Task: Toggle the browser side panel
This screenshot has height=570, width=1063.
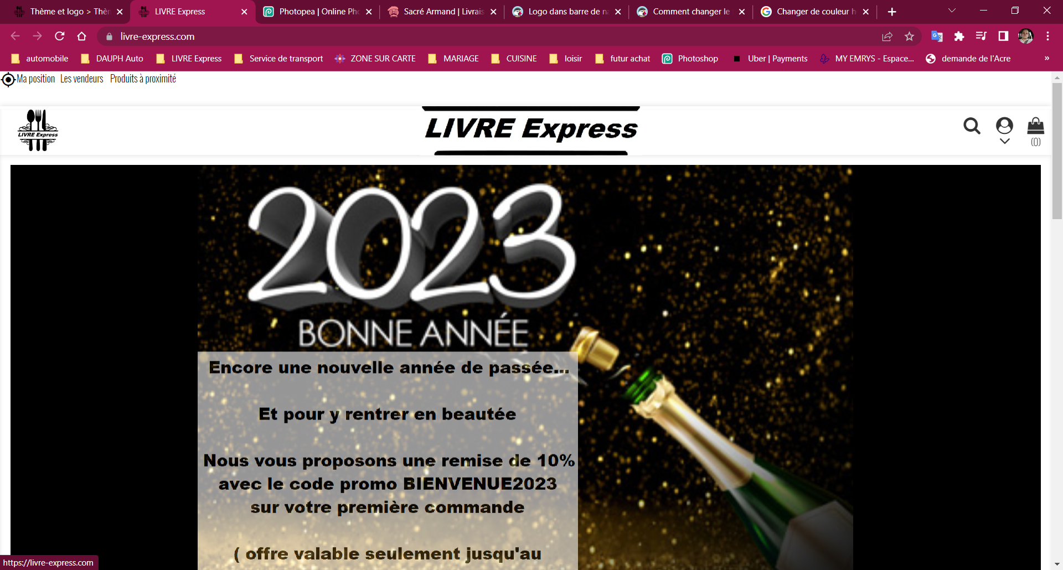Action: [1003, 37]
